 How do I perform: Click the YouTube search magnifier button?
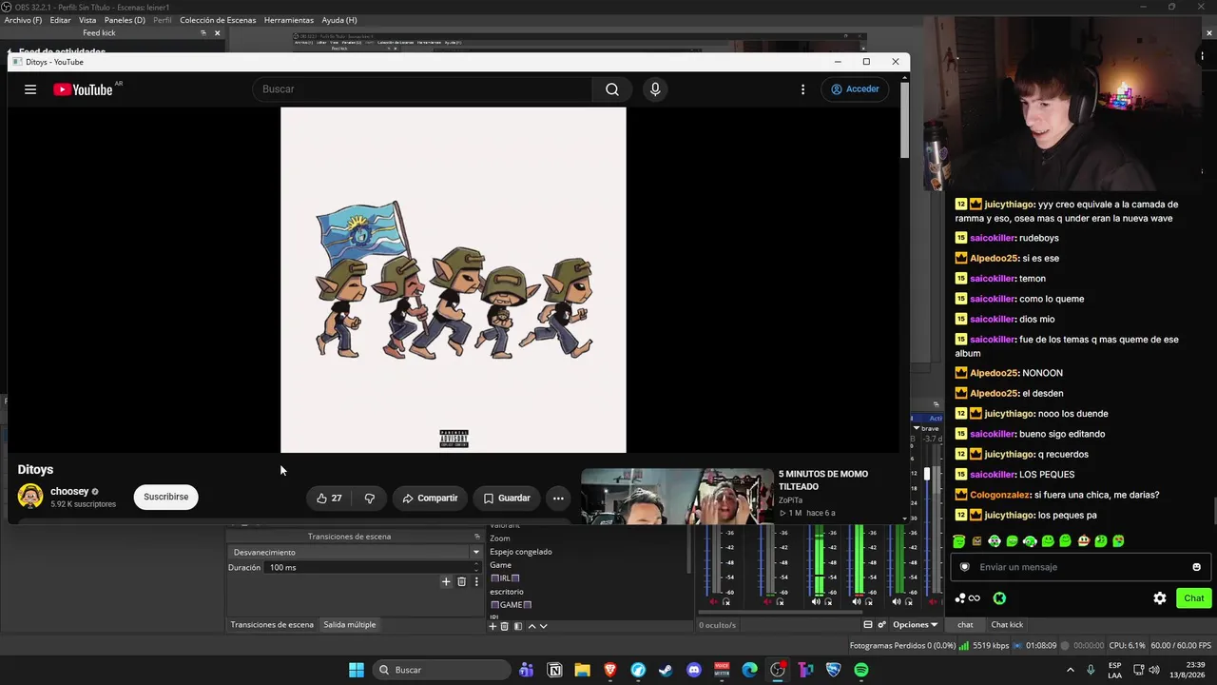[x=612, y=89]
